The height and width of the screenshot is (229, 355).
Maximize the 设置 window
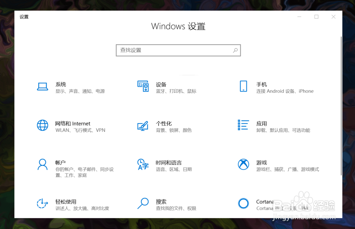tap(317, 17)
